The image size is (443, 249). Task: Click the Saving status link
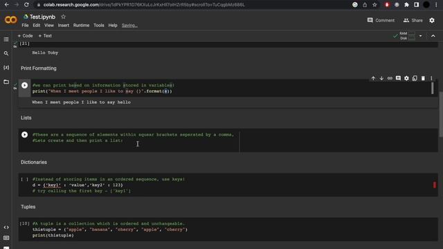129,26
